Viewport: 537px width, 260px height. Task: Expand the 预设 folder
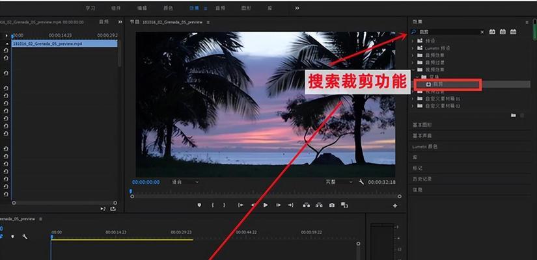[x=412, y=40]
